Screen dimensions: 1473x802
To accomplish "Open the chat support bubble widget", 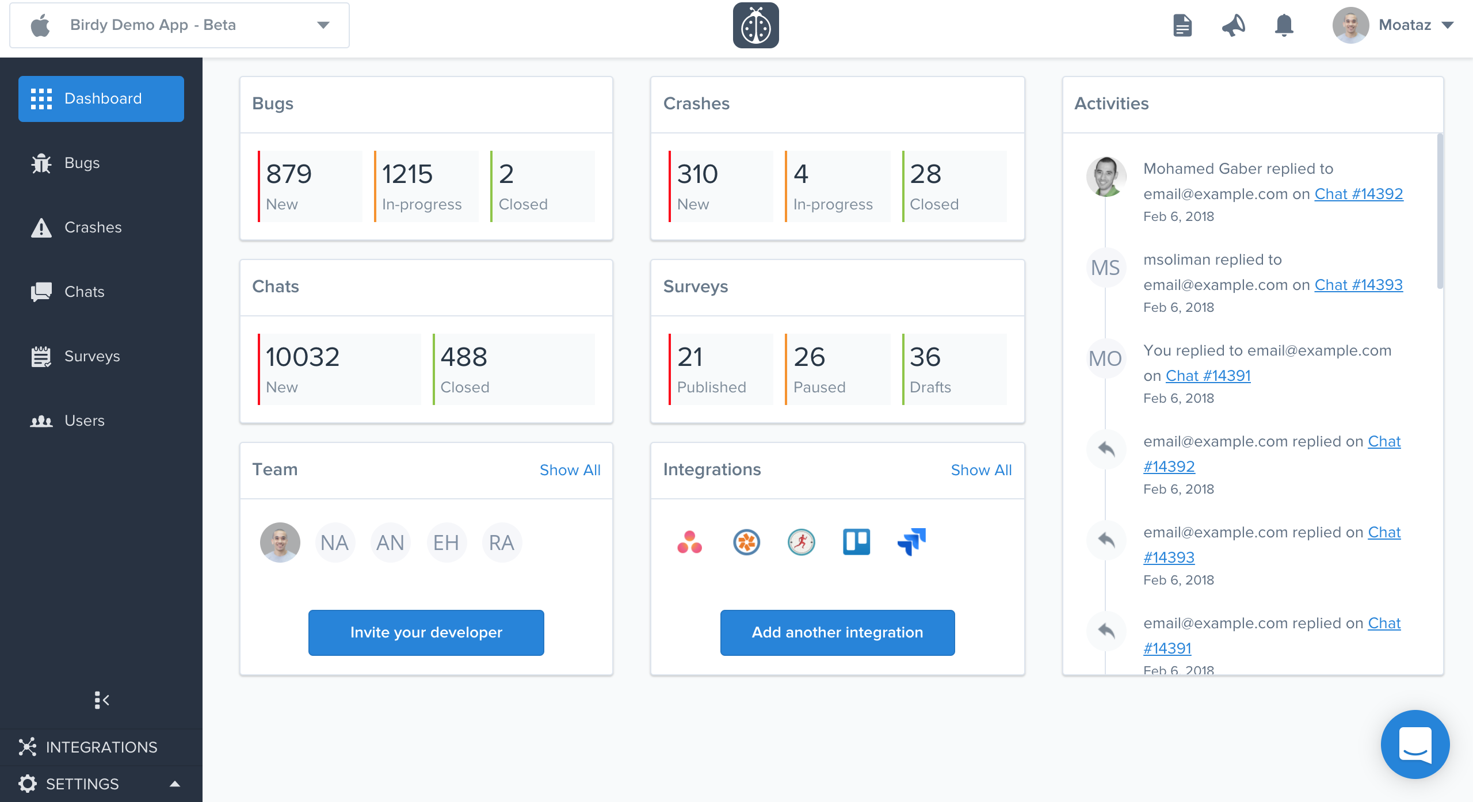I will pyautogui.click(x=1415, y=744).
